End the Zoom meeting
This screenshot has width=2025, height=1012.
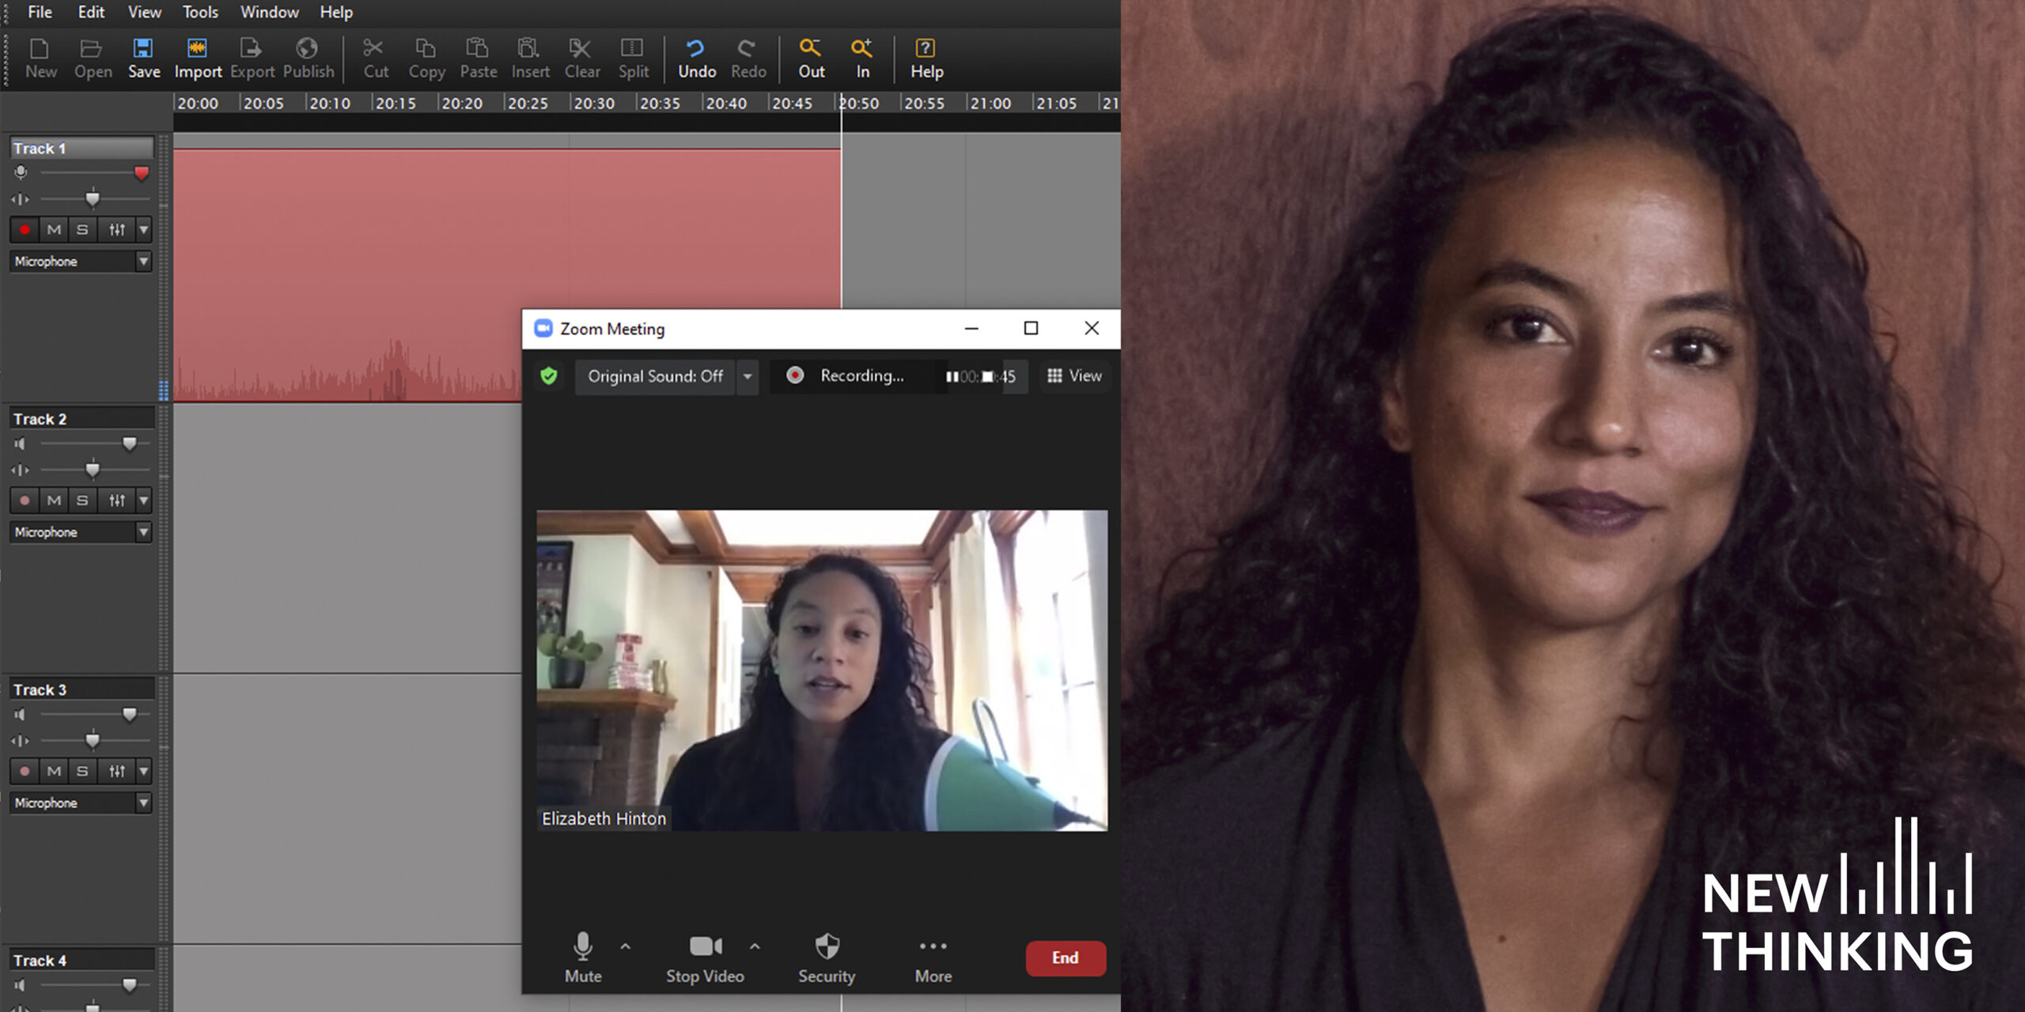click(1065, 957)
